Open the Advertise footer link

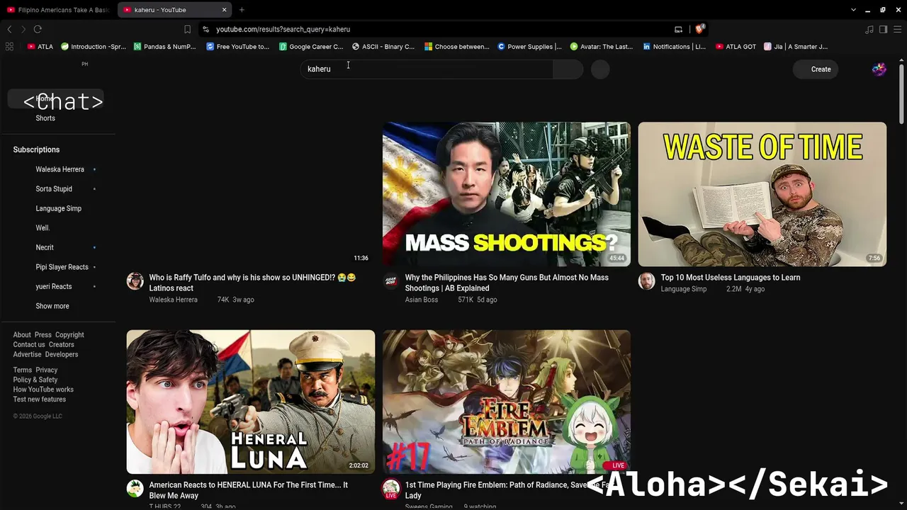click(x=27, y=354)
